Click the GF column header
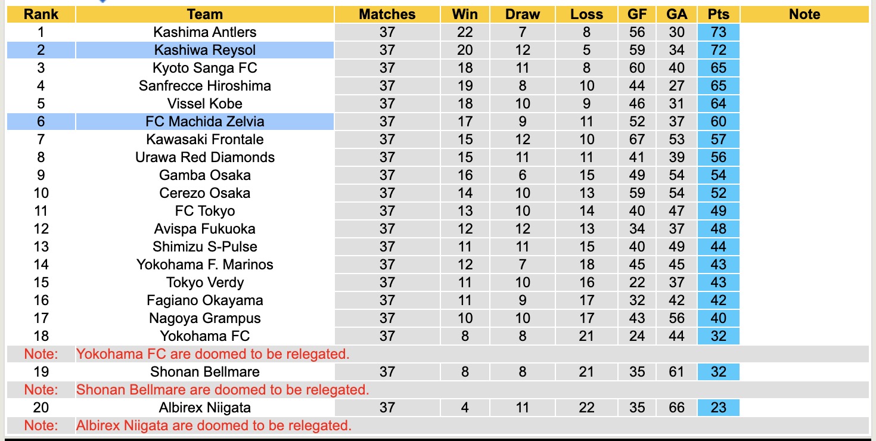This screenshot has height=441, width=876. coord(637,14)
